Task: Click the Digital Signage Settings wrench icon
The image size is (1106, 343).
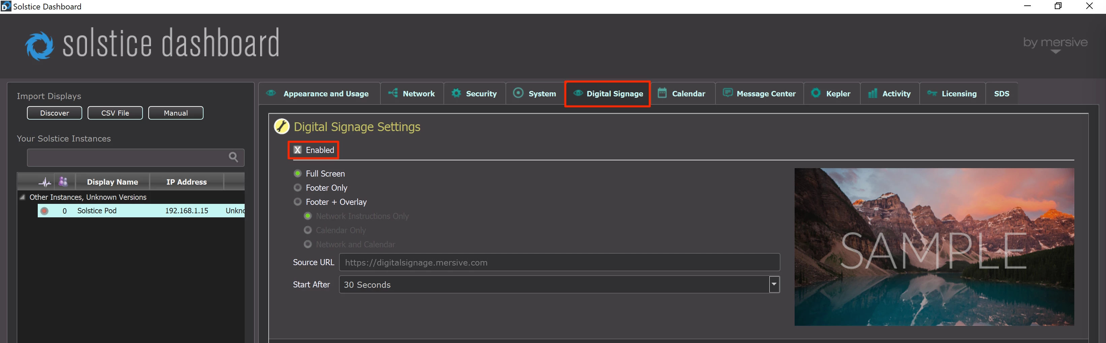Action: tap(282, 127)
